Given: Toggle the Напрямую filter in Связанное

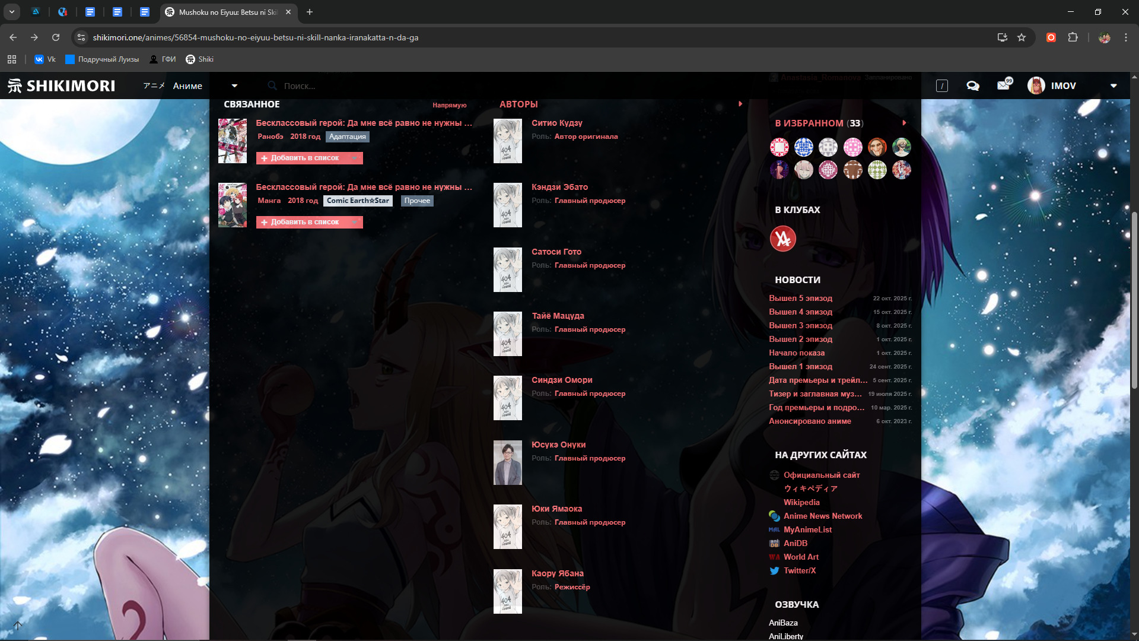Looking at the screenshot, I should [449, 105].
